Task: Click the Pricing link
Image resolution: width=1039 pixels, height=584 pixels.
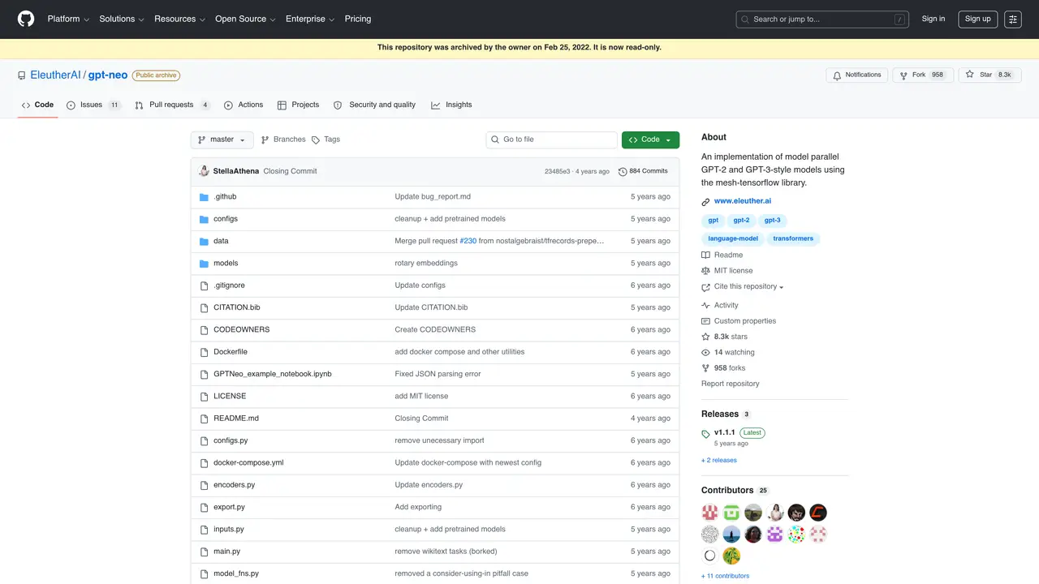Action: coord(358,19)
